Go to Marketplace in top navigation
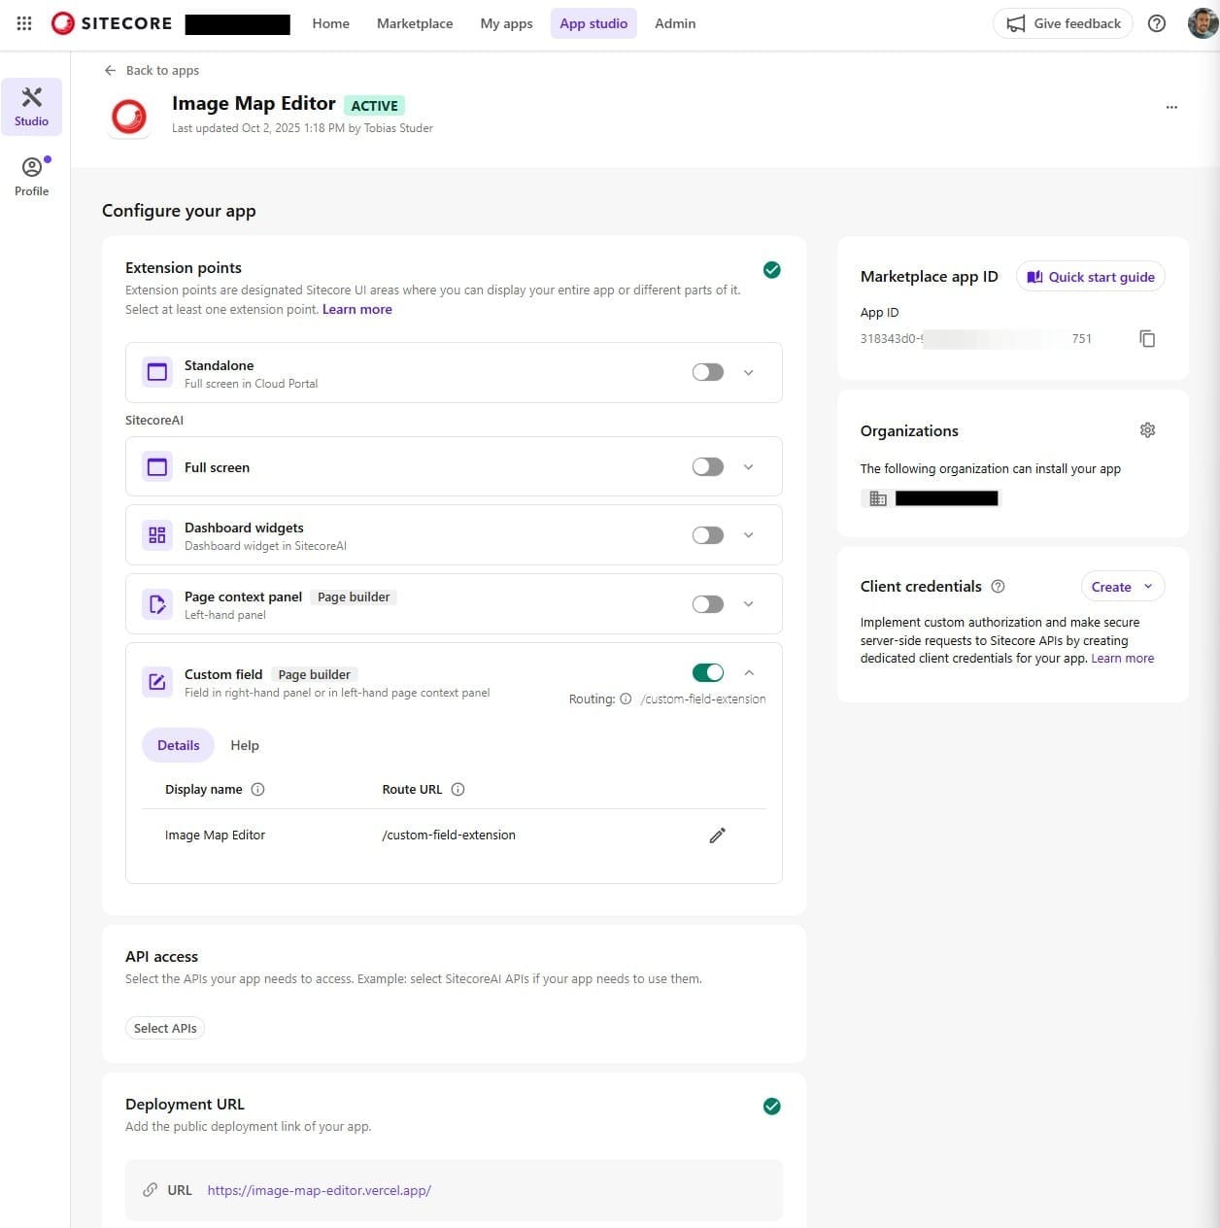 pyautogui.click(x=415, y=23)
